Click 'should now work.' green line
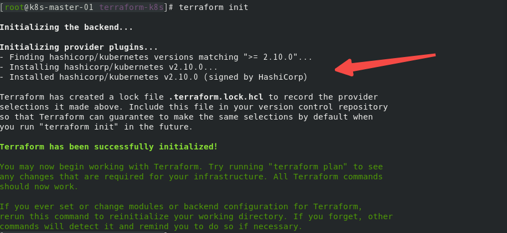Viewport: 507px width, 233px height. coord(39,187)
